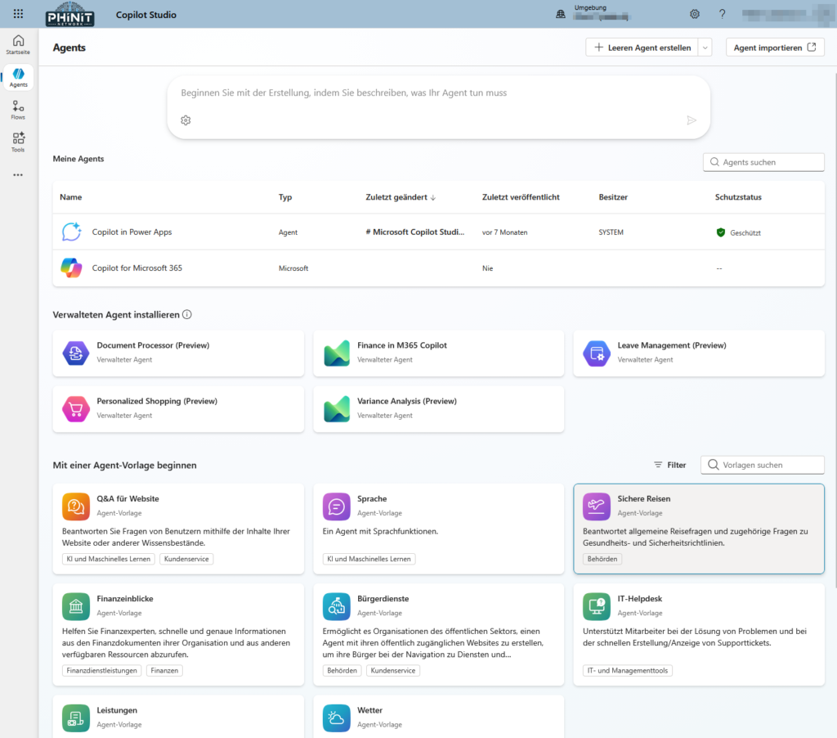Click the Agents suchen search field
The width and height of the screenshot is (837, 738).
click(x=763, y=162)
